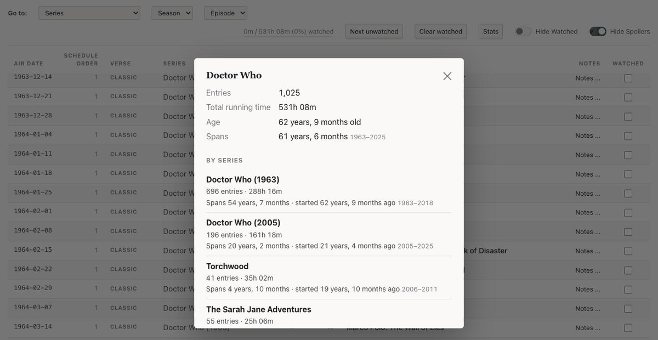Open Notes for the 1964-03-07 row

588,308
